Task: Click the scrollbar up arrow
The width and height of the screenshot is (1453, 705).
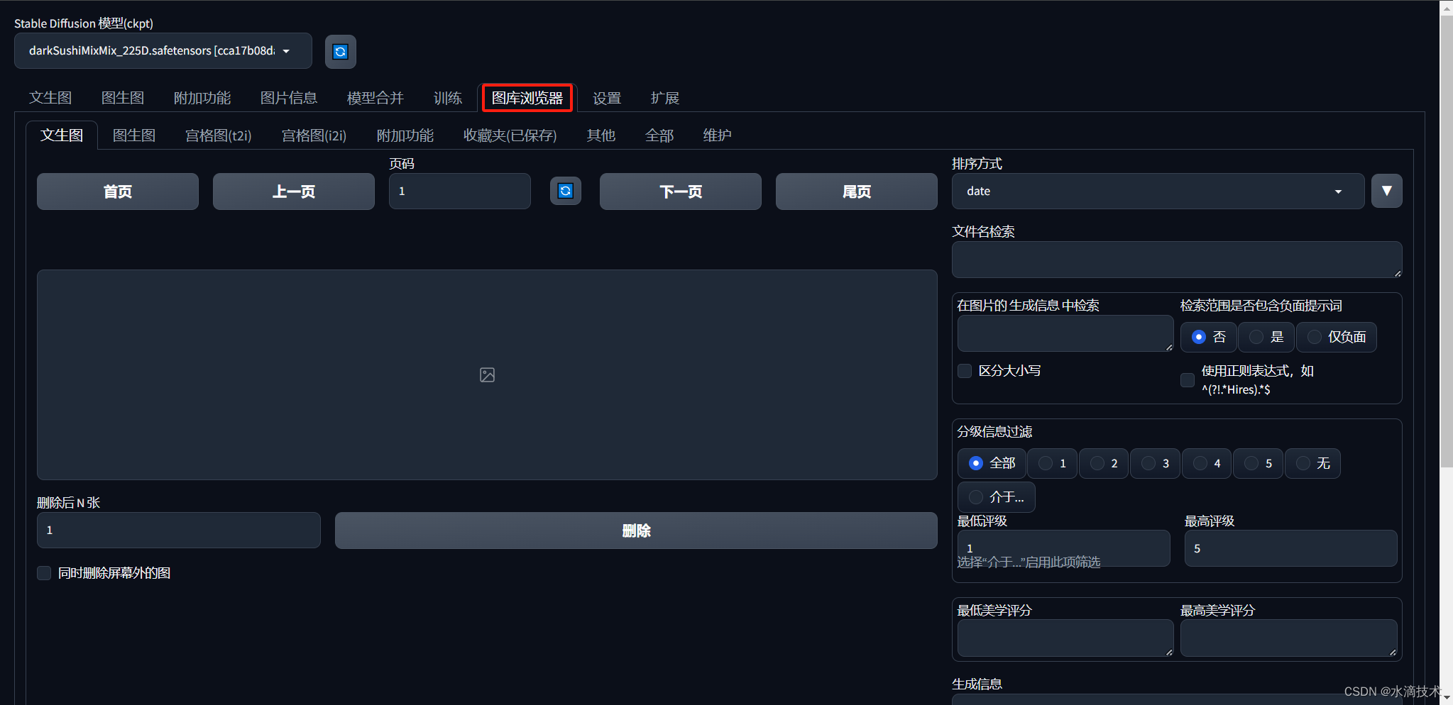Action: point(1446,8)
